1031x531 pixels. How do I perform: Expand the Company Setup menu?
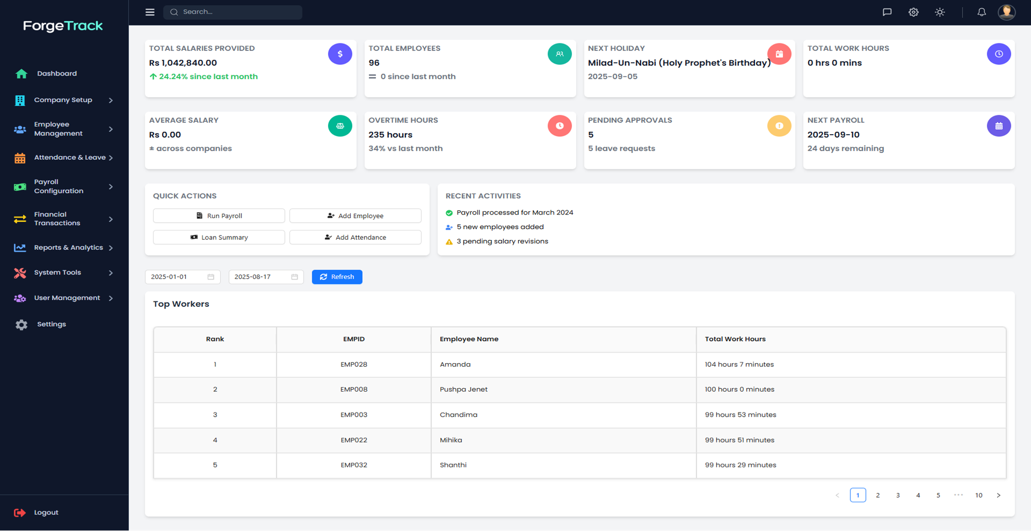[63, 100]
